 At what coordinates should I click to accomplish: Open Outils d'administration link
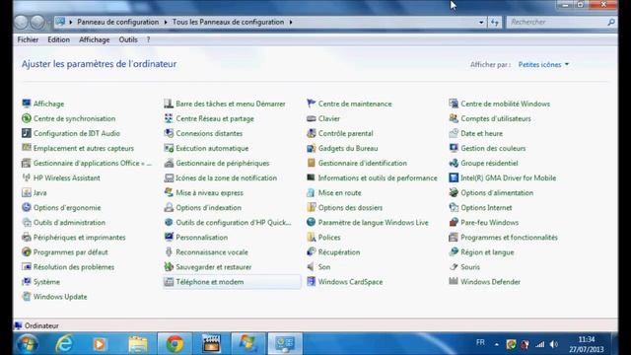69,223
